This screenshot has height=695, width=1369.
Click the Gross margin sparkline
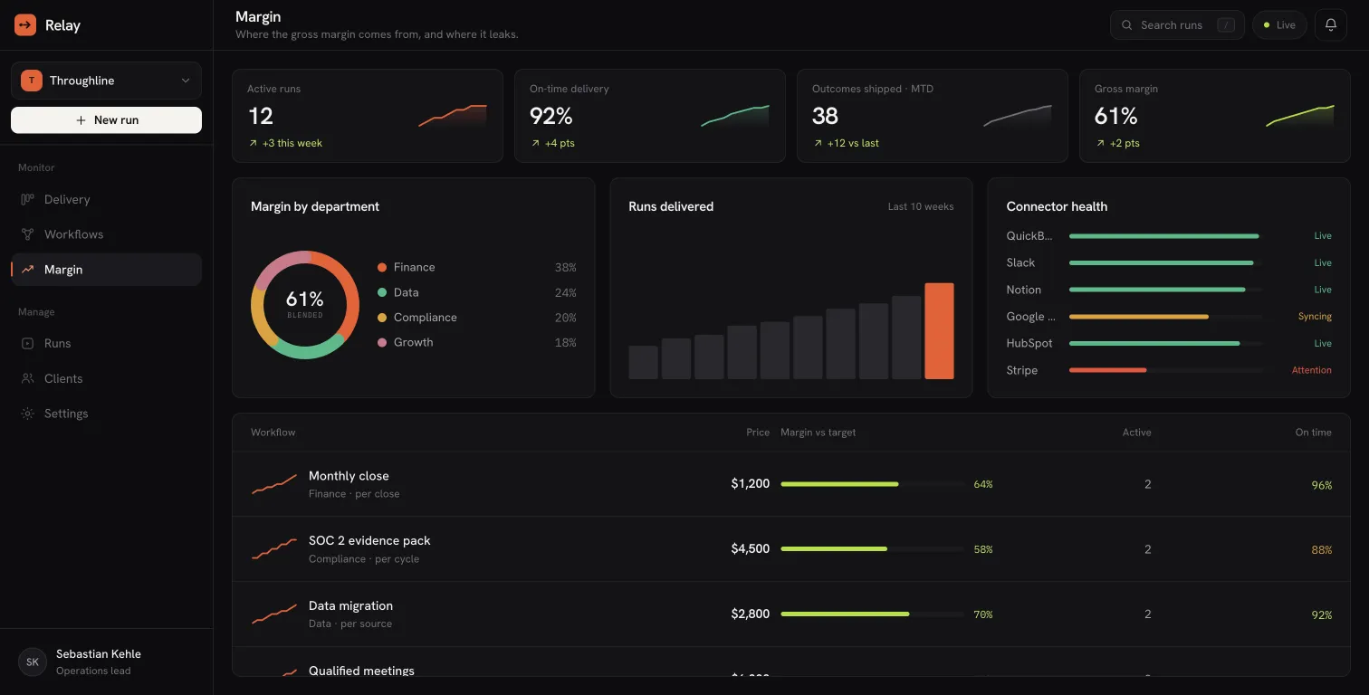pyautogui.click(x=1300, y=116)
